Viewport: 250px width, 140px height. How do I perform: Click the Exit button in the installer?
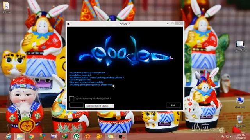[x=173, y=105]
